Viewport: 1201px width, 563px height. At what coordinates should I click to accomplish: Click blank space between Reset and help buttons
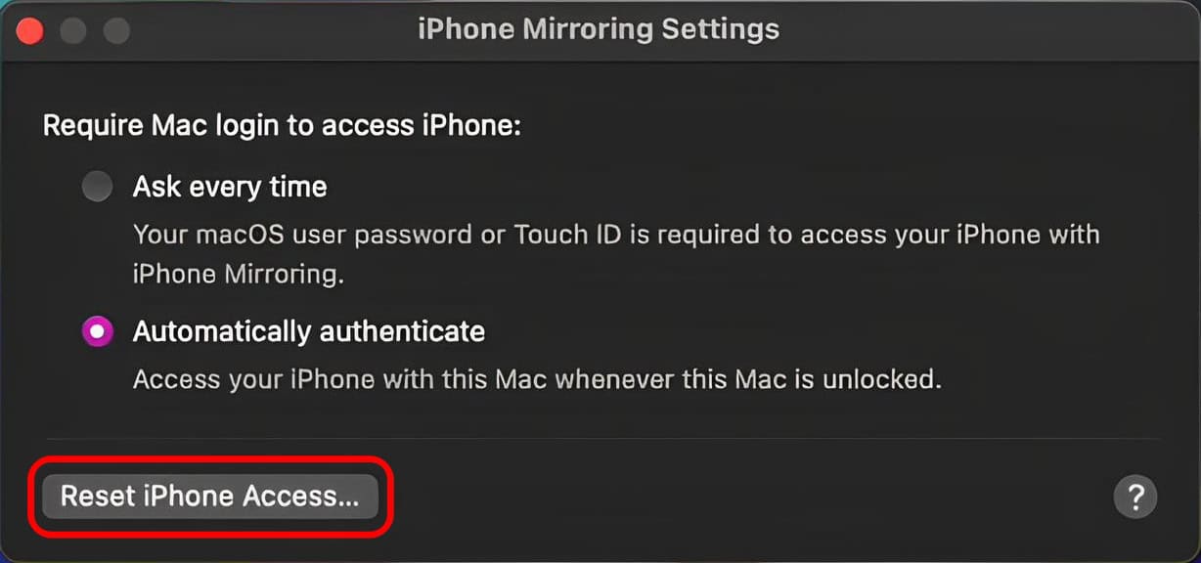753,498
